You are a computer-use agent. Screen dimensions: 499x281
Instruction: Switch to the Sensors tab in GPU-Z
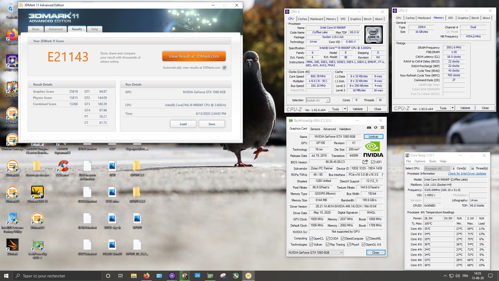pyautogui.click(x=315, y=129)
